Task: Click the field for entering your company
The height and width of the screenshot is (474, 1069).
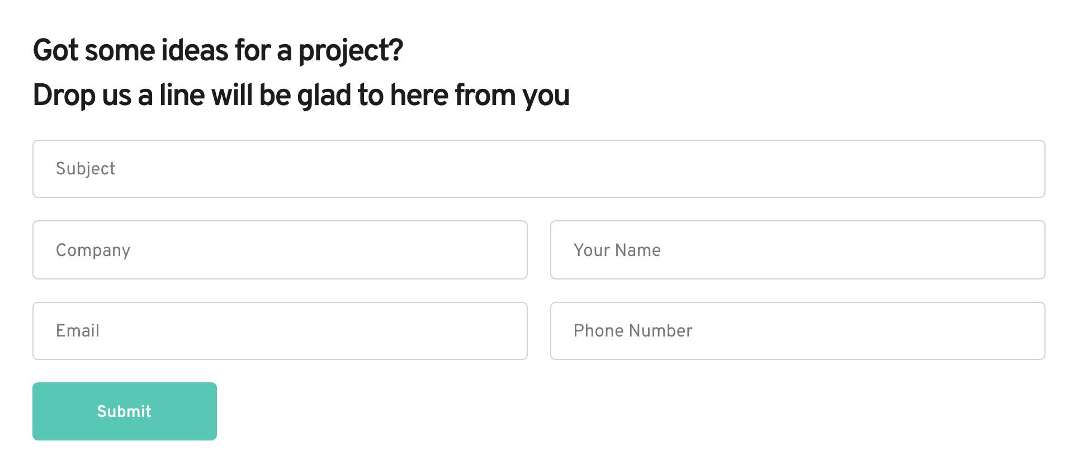Action: (x=280, y=250)
